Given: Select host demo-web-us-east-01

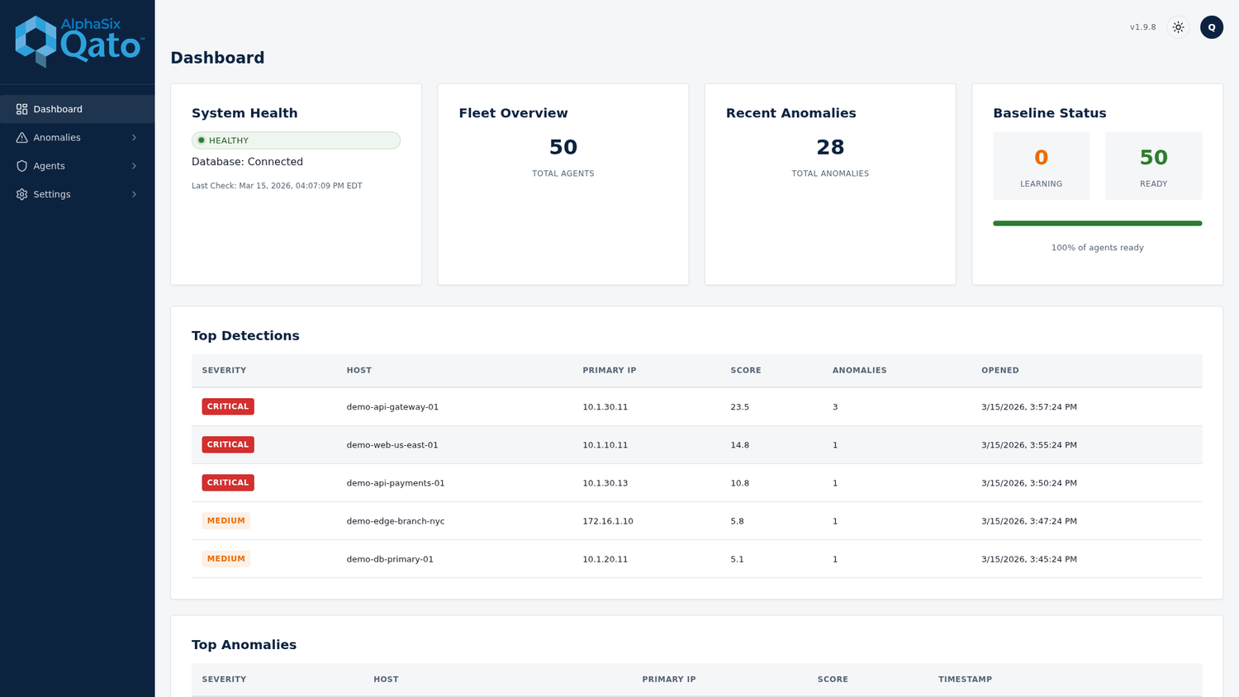Looking at the screenshot, I should pyautogui.click(x=392, y=445).
